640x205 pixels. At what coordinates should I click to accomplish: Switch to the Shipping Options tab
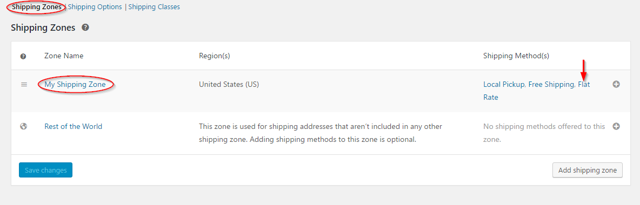95,7
